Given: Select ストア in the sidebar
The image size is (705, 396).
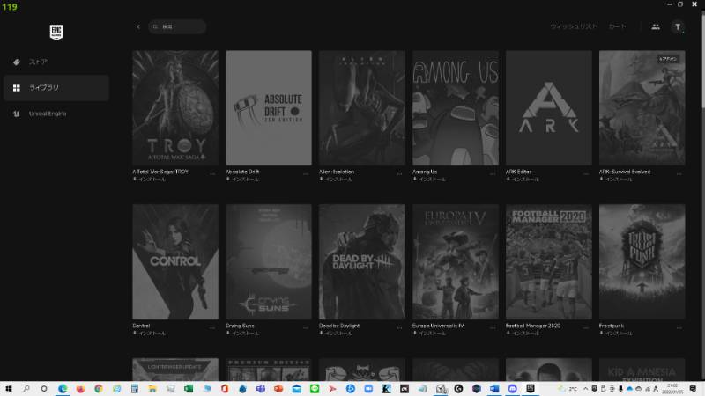Looking at the screenshot, I should pos(56,62).
